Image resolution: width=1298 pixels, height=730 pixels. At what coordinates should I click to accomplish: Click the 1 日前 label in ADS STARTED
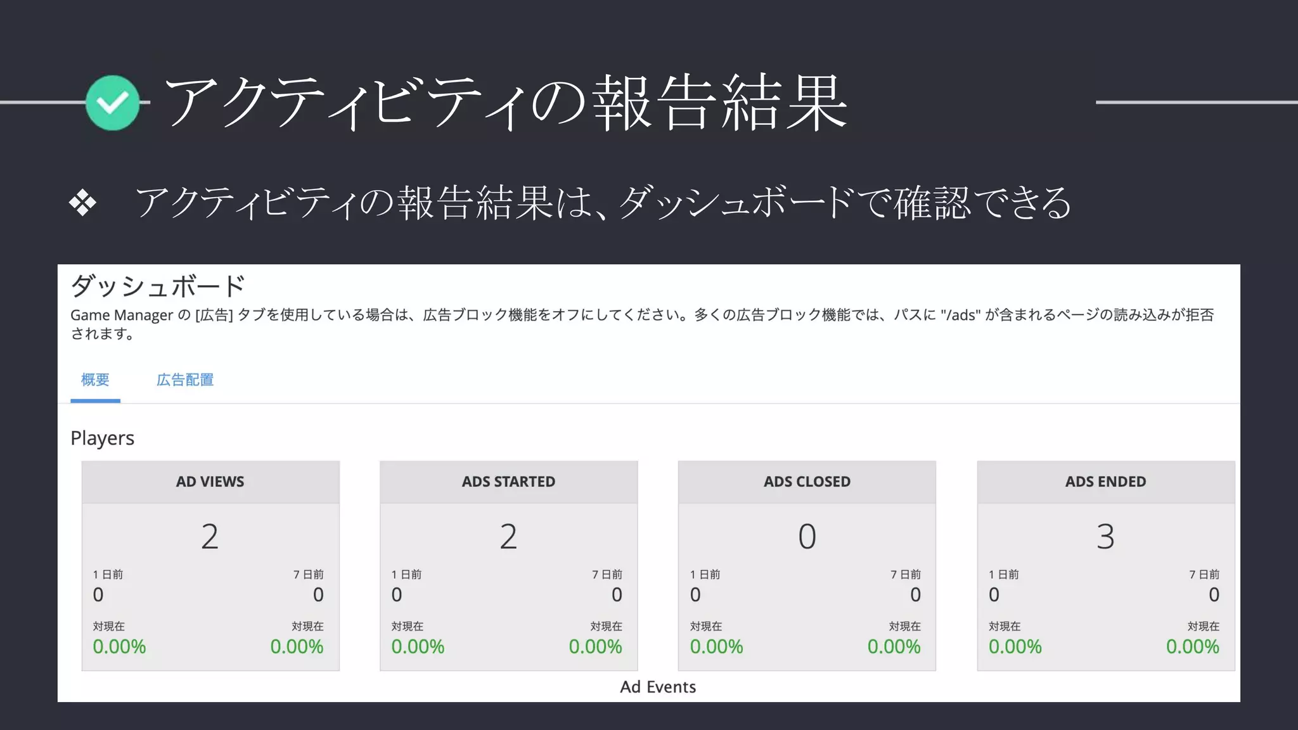point(406,575)
